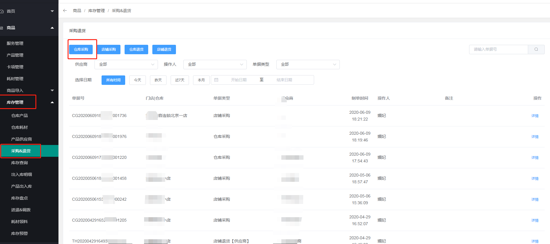Click the search magnifier icon button
Image resolution: width=550 pixels, height=244 pixels.
536,50
